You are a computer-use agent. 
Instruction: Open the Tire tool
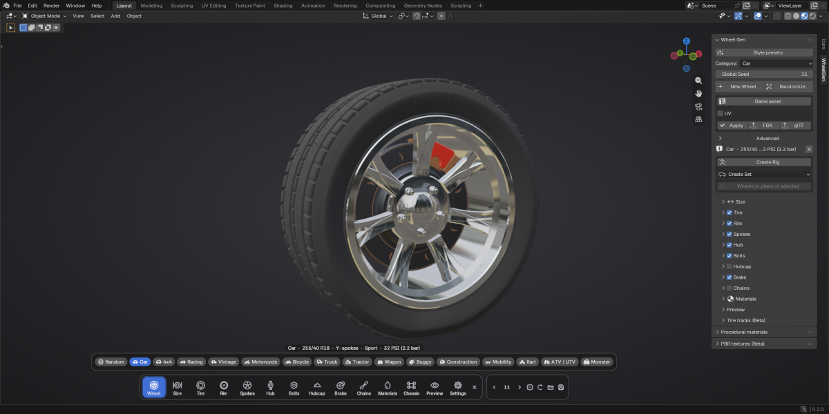pos(200,387)
